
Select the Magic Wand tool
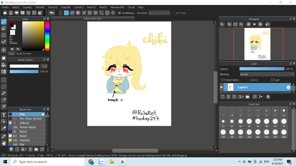(3, 93)
